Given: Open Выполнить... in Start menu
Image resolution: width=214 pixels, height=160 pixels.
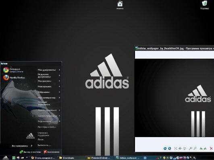Looking at the screenshot, I should click(x=44, y=145).
